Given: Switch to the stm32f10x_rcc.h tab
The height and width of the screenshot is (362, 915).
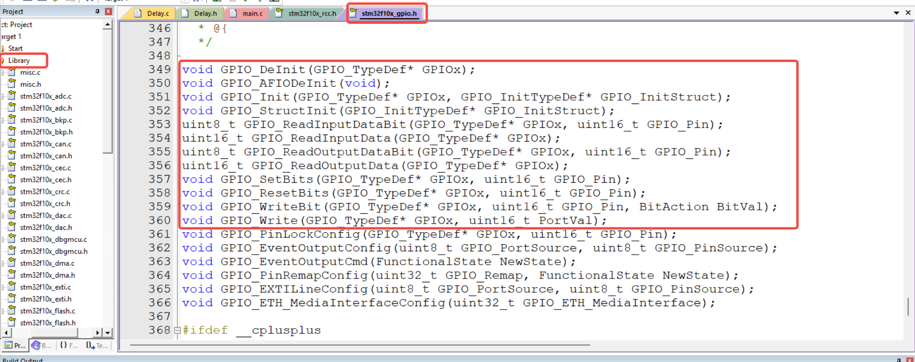Looking at the screenshot, I should pos(306,13).
